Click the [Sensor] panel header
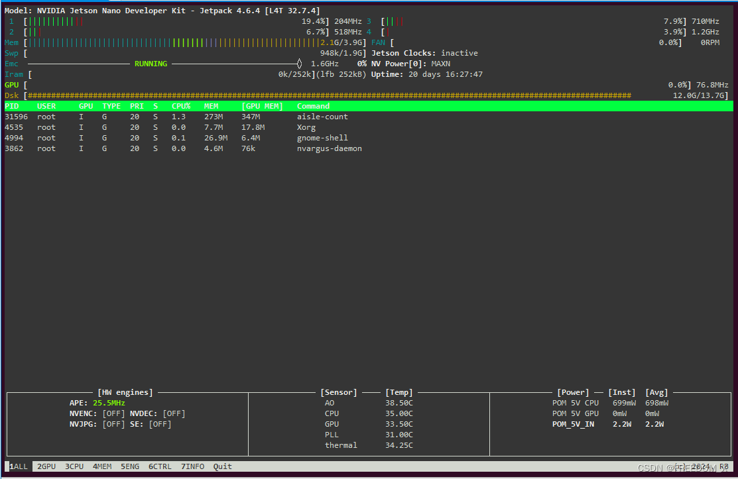 point(338,392)
